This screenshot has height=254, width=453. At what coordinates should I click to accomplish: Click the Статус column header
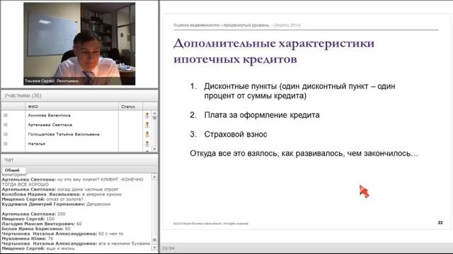pos(130,107)
